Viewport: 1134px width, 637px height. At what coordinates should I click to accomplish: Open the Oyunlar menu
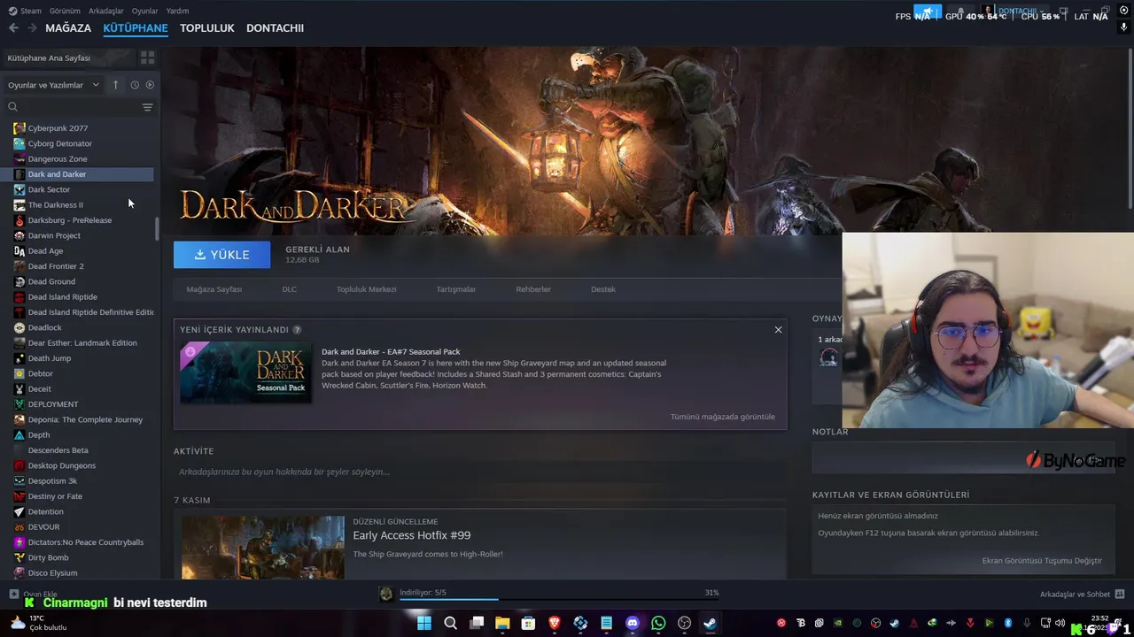[x=144, y=11]
